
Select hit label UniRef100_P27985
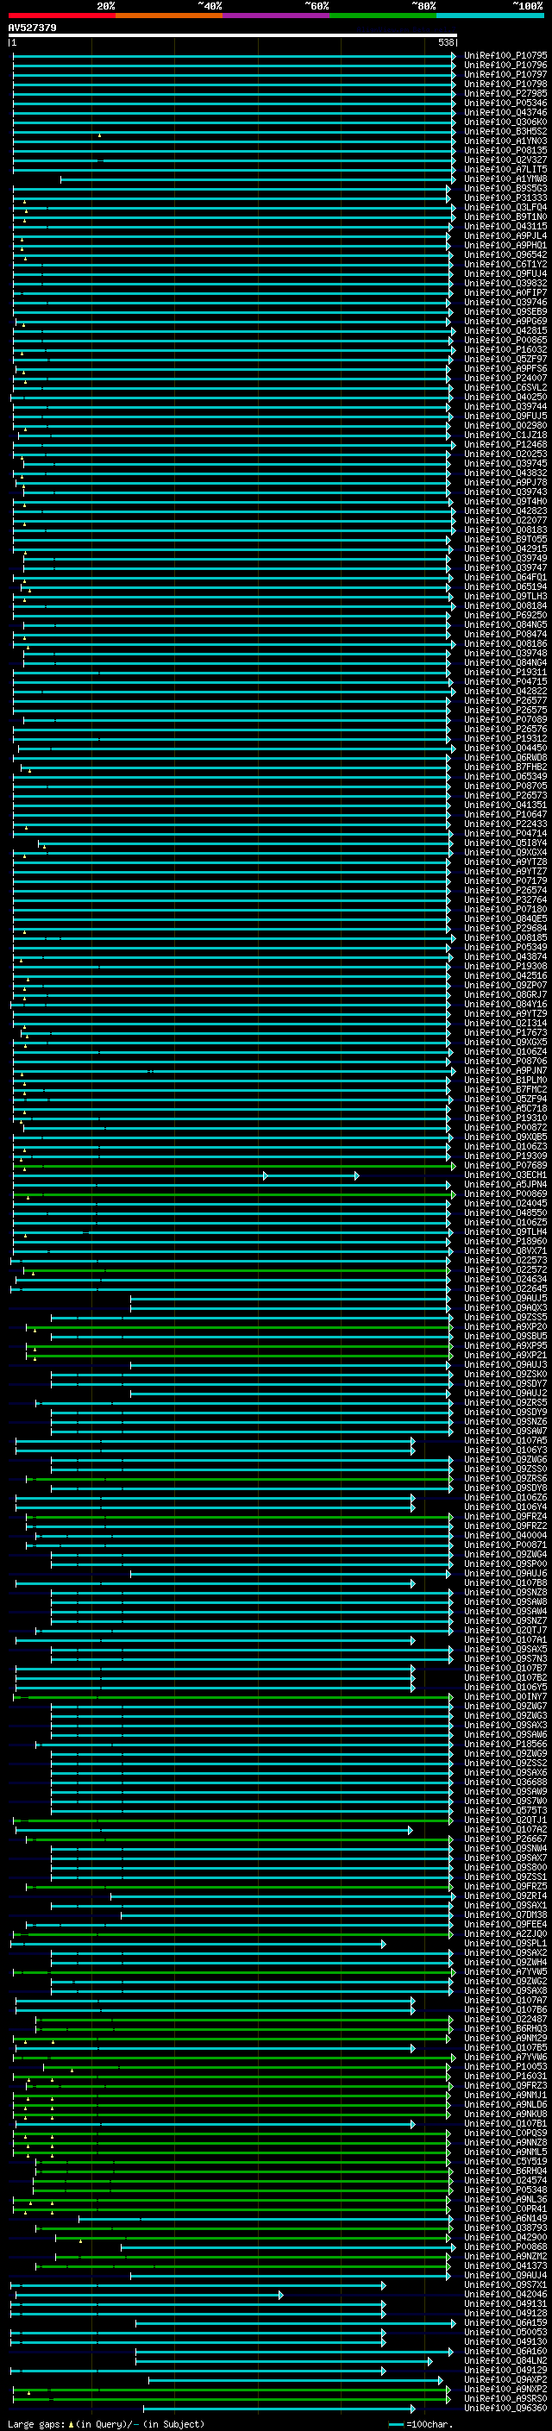(505, 93)
